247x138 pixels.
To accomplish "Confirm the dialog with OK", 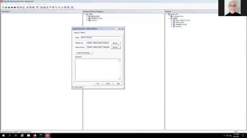I will (98, 84).
